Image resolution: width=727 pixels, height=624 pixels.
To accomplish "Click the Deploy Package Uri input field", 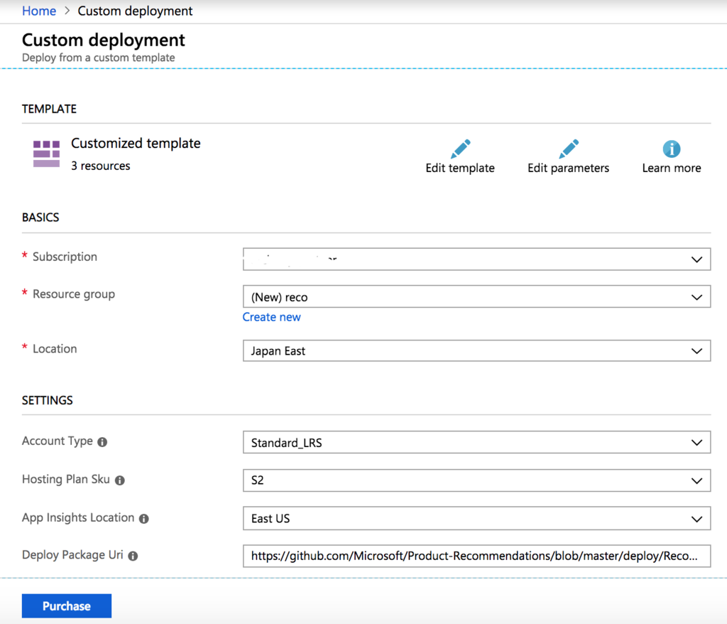I will [x=476, y=556].
